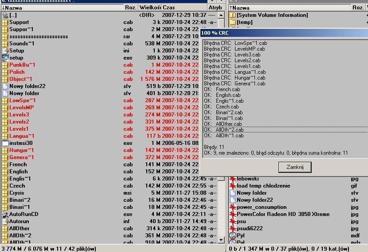The width and height of the screenshot is (368, 252).
Task: Select the setup exe file icon
Action: 5,58
